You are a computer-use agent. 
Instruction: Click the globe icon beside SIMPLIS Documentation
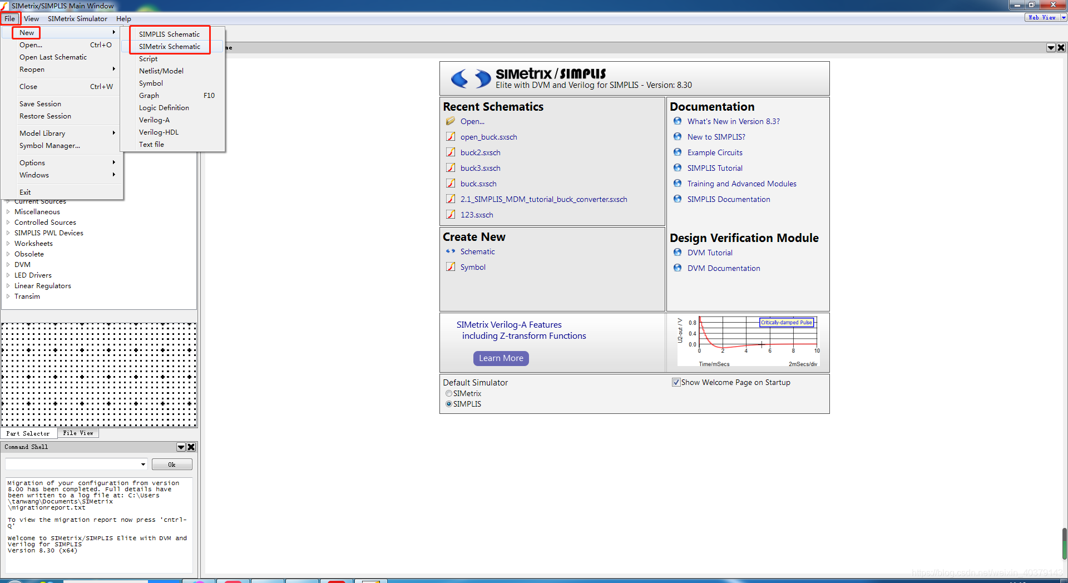[678, 199]
